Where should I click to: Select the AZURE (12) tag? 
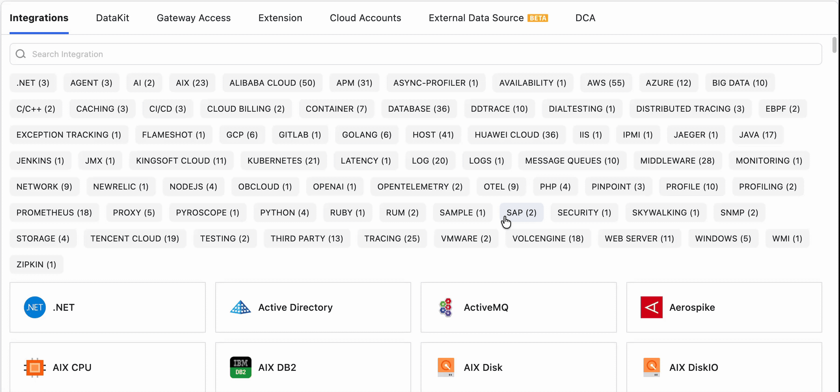point(668,83)
